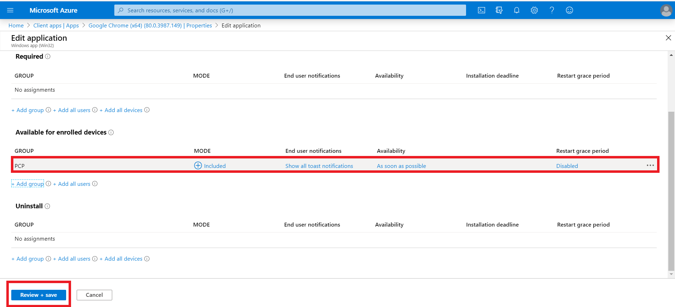Screen dimensions: 675x307
Task: Click info icon after Add group under Available
Action: 49,184
